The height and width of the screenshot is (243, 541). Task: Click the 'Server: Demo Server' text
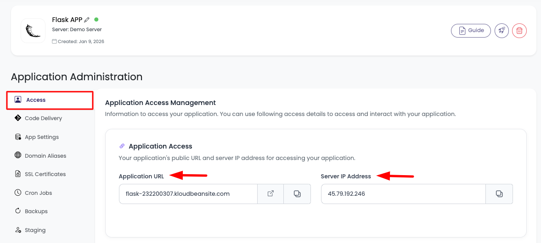pyautogui.click(x=77, y=29)
